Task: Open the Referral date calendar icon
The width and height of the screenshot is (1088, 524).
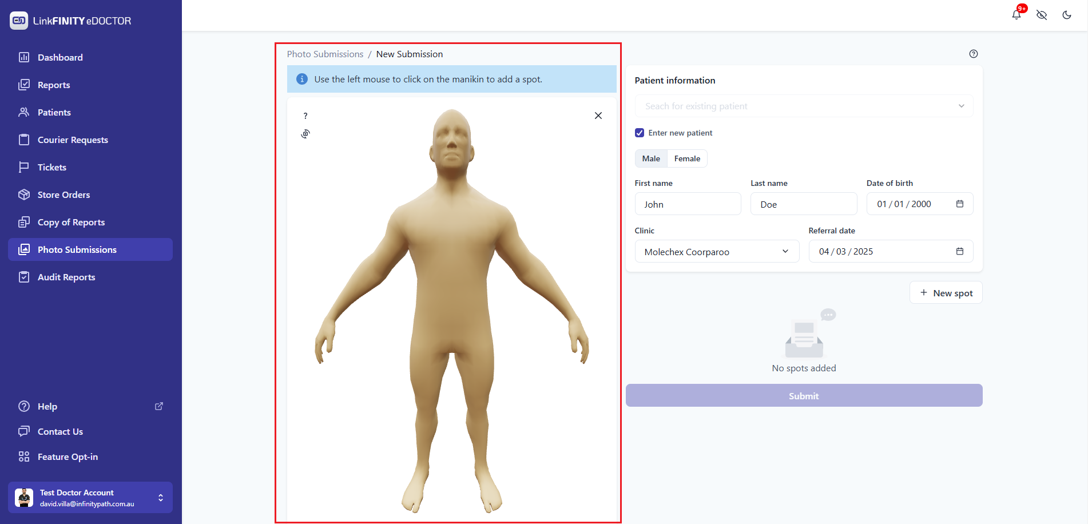Action: pos(960,252)
